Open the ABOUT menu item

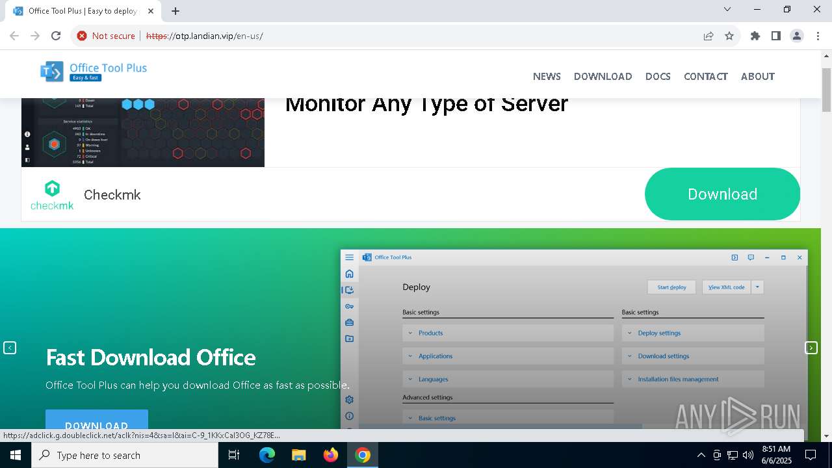(757, 76)
